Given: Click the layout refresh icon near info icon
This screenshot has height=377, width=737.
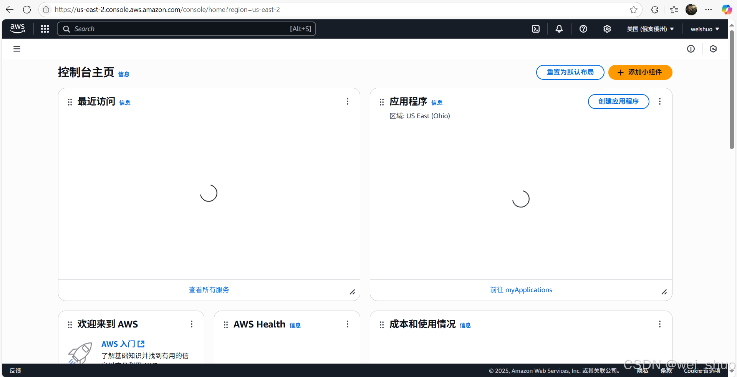Looking at the screenshot, I should tap(713, 49).
